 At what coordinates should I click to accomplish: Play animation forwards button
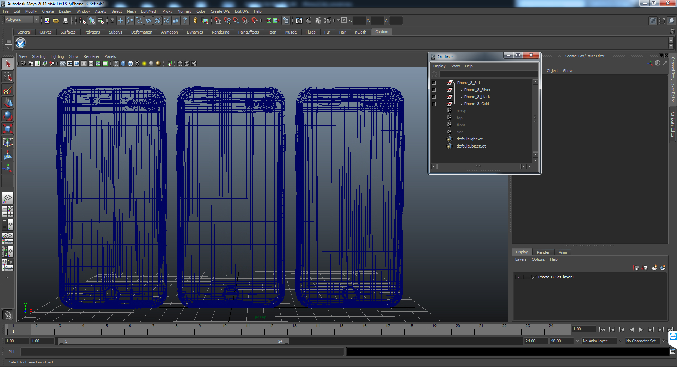tap(641, 330)
